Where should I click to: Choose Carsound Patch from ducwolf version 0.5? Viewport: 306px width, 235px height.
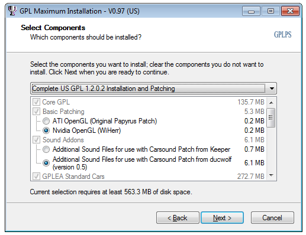pos(46,163)
